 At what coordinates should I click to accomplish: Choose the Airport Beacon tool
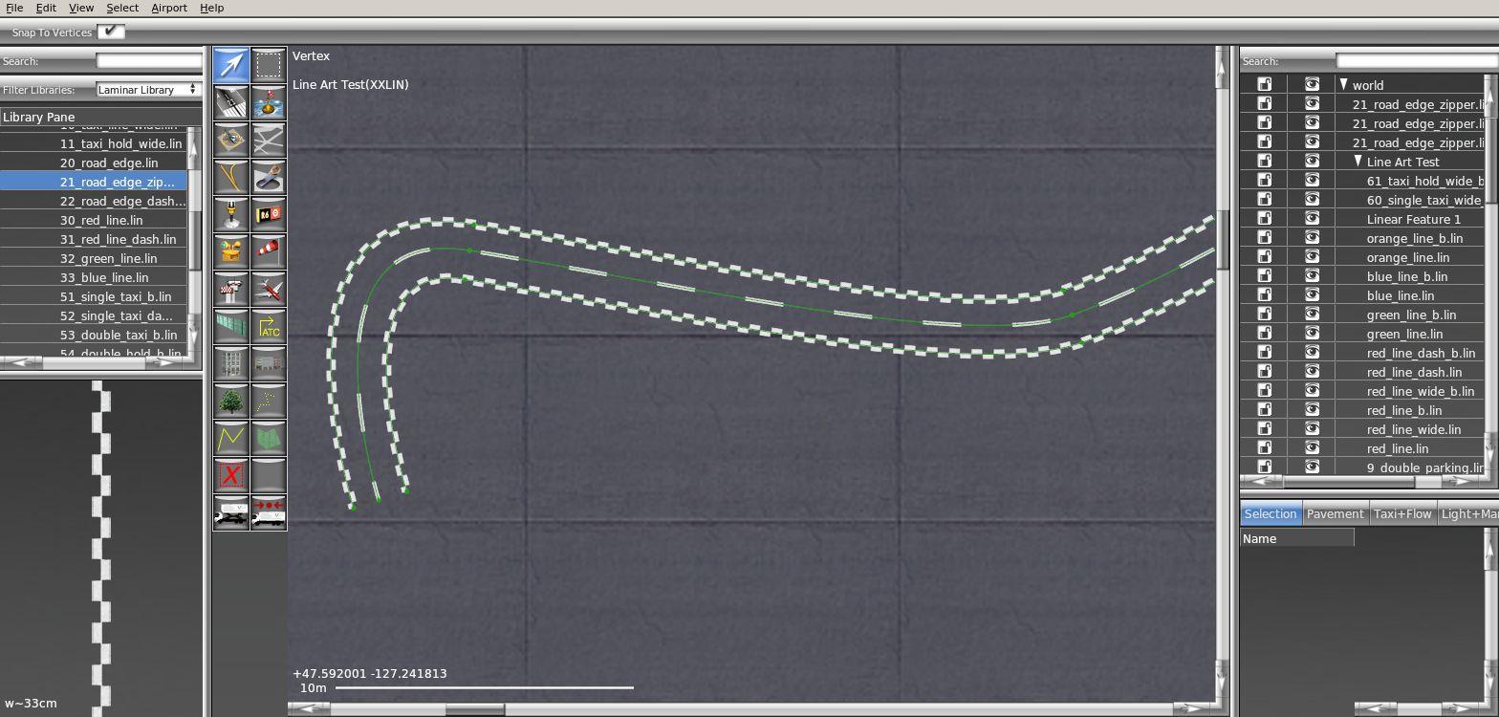click(230, 251)
